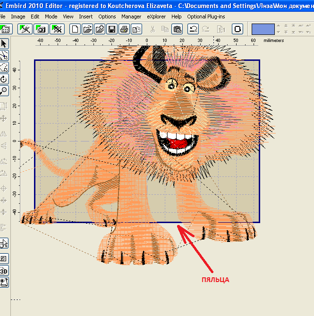Redo the last undone action
The height and width of the screenshot is (316, 314).
coord(205,29)
